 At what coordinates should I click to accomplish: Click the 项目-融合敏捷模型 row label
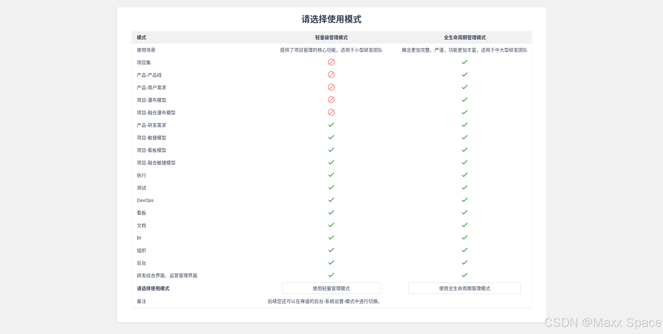[x=156, y=163]
